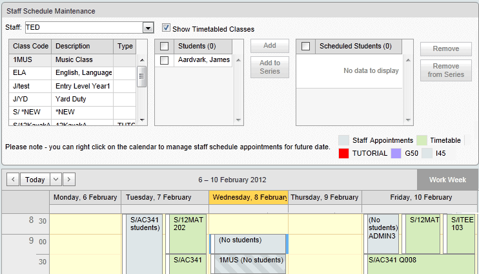Screen dimensions: 479x274
Task: Open the date picker dropdown beside Today
Action: click(x=56, y=180)
